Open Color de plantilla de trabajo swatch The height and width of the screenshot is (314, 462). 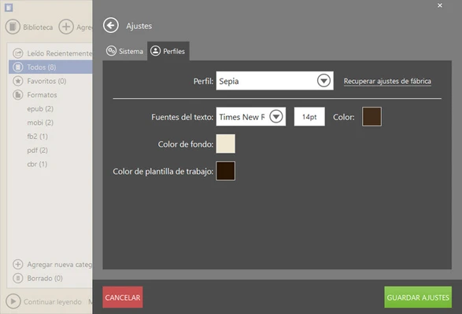[x=226, y=171]
